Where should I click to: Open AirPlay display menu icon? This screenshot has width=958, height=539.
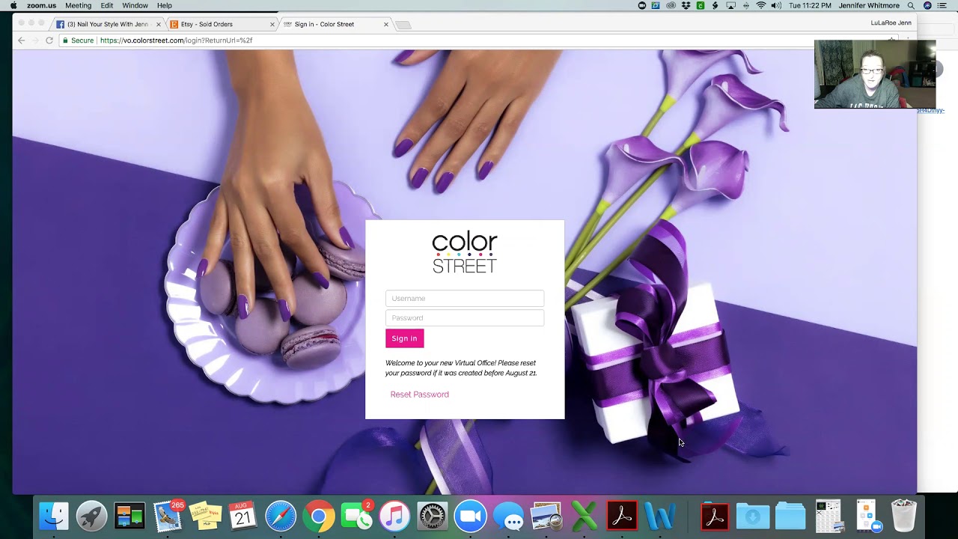(730, 5)
